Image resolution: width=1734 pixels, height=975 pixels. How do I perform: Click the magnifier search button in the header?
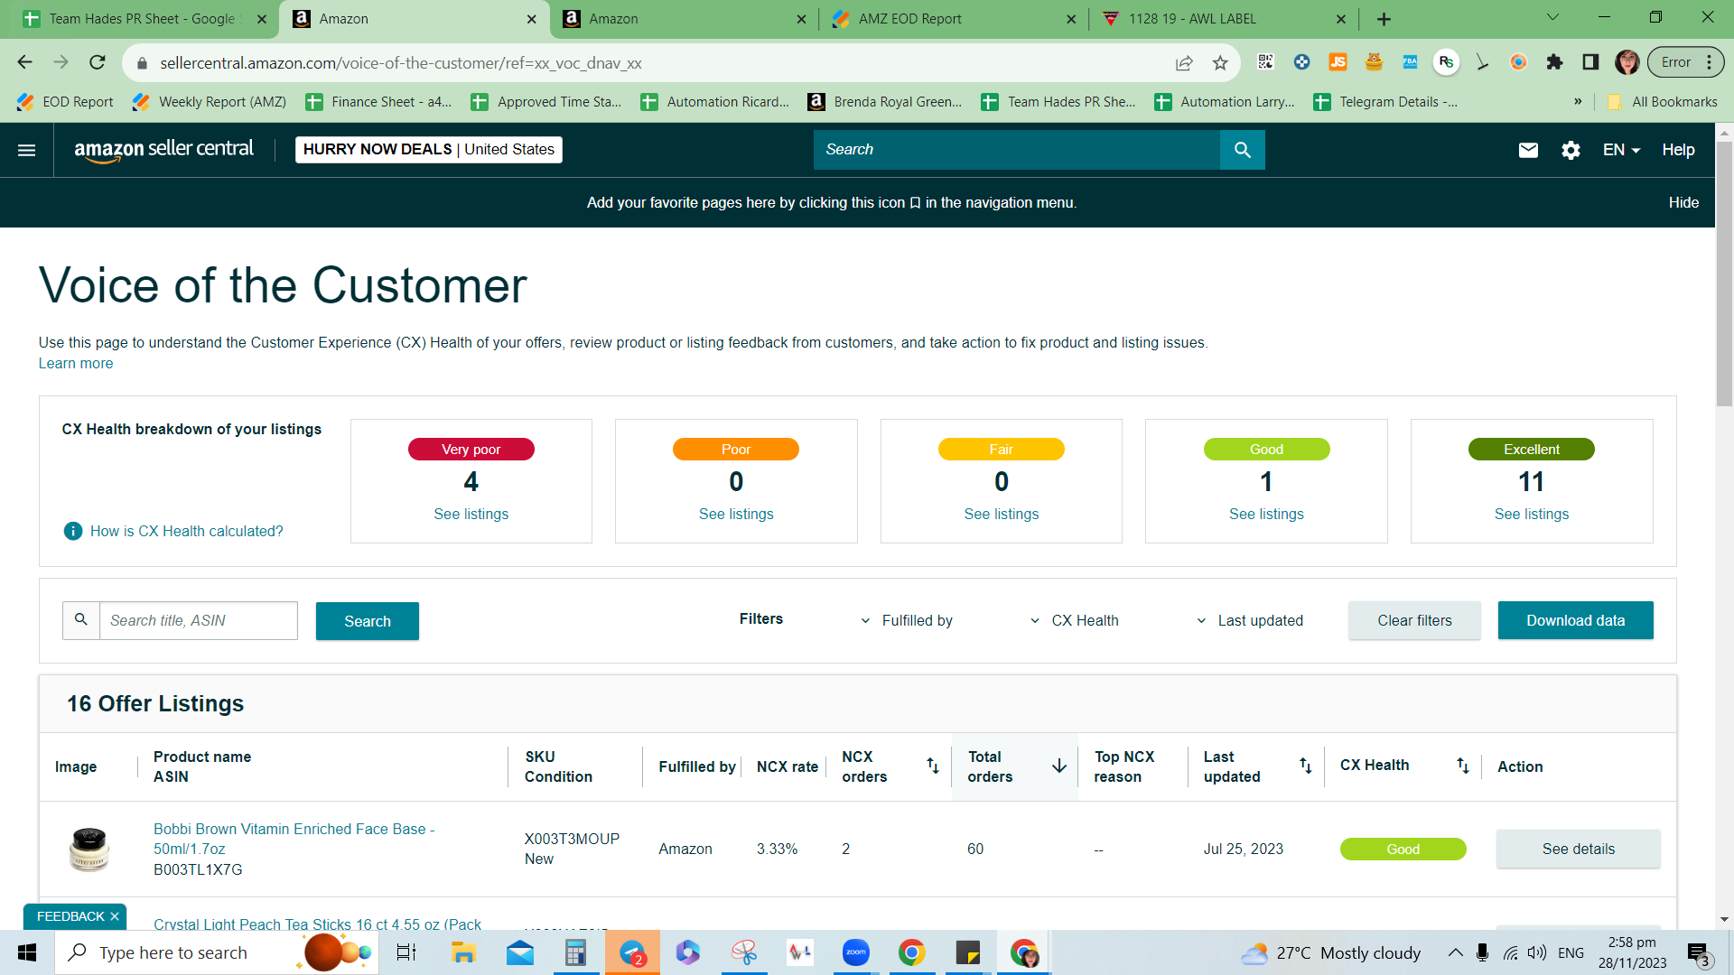[1243, 150]
